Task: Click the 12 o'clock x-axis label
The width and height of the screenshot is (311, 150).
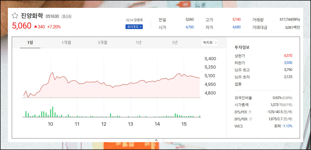Action: point(104,124)
